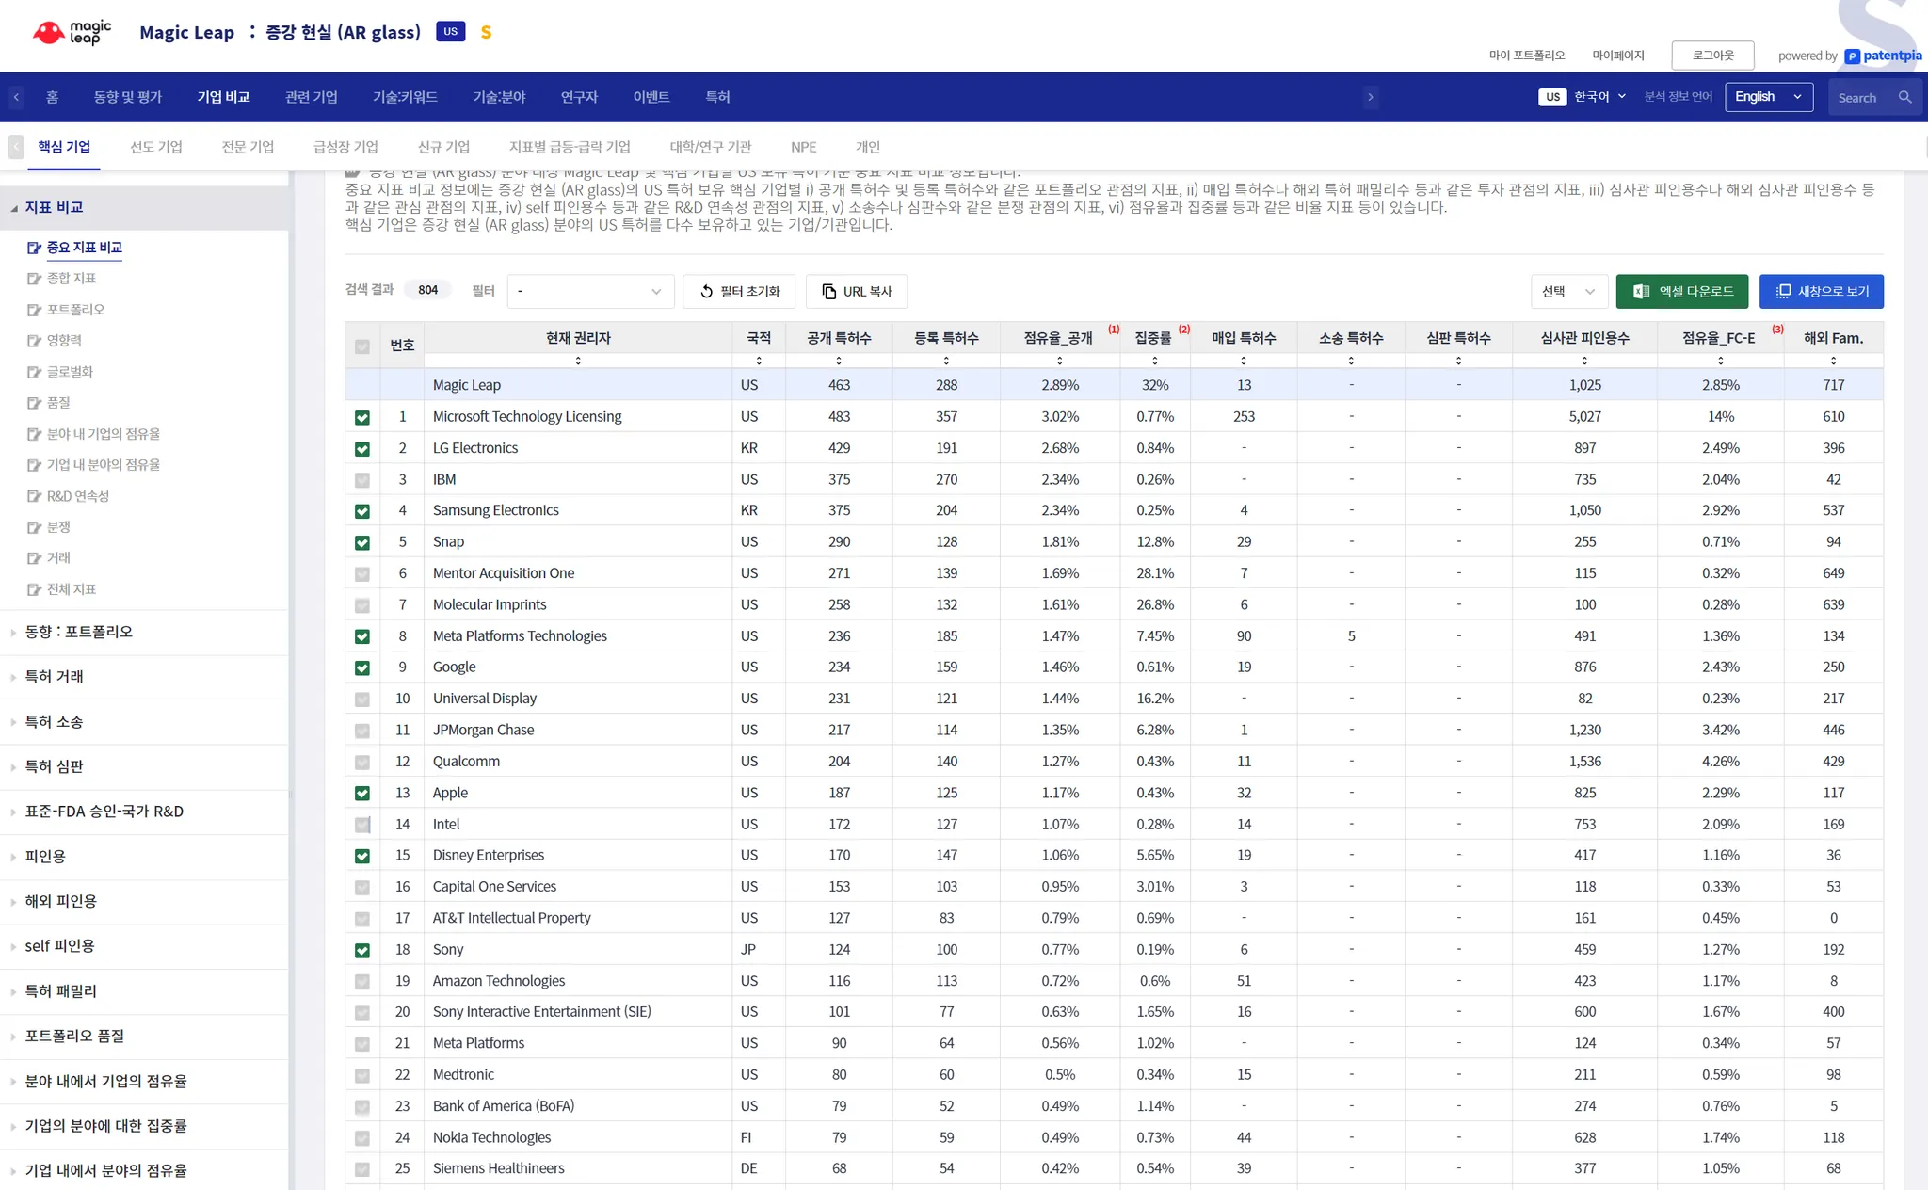
Task: Click the sort arrows under 공개 특허수 column
Action: pos(838,361)
